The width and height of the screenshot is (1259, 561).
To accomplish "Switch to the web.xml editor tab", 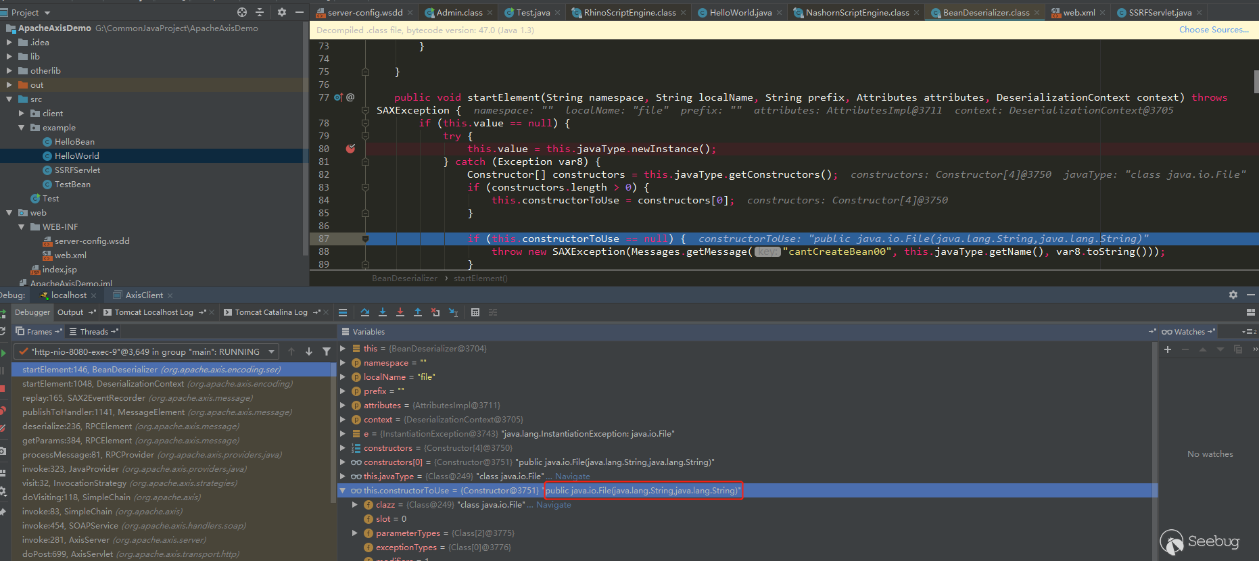I will [x=1078, y=12].
